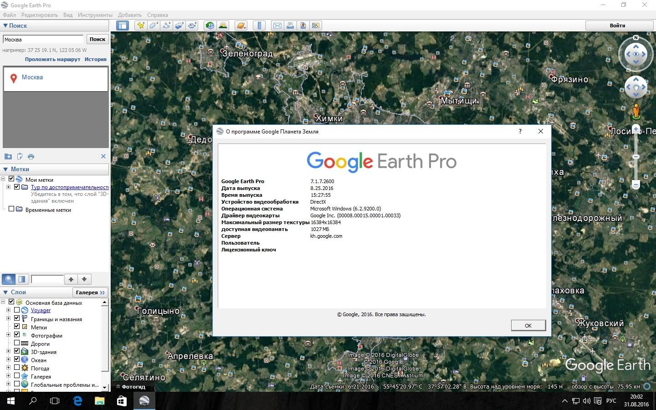Open the Добавить menu
Viewport: 656px width, 410px height.
tap(130, 15)
